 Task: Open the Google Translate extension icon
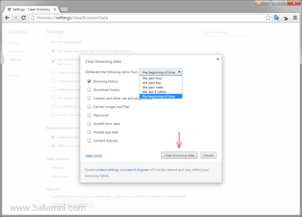click(x=277, y=18)
